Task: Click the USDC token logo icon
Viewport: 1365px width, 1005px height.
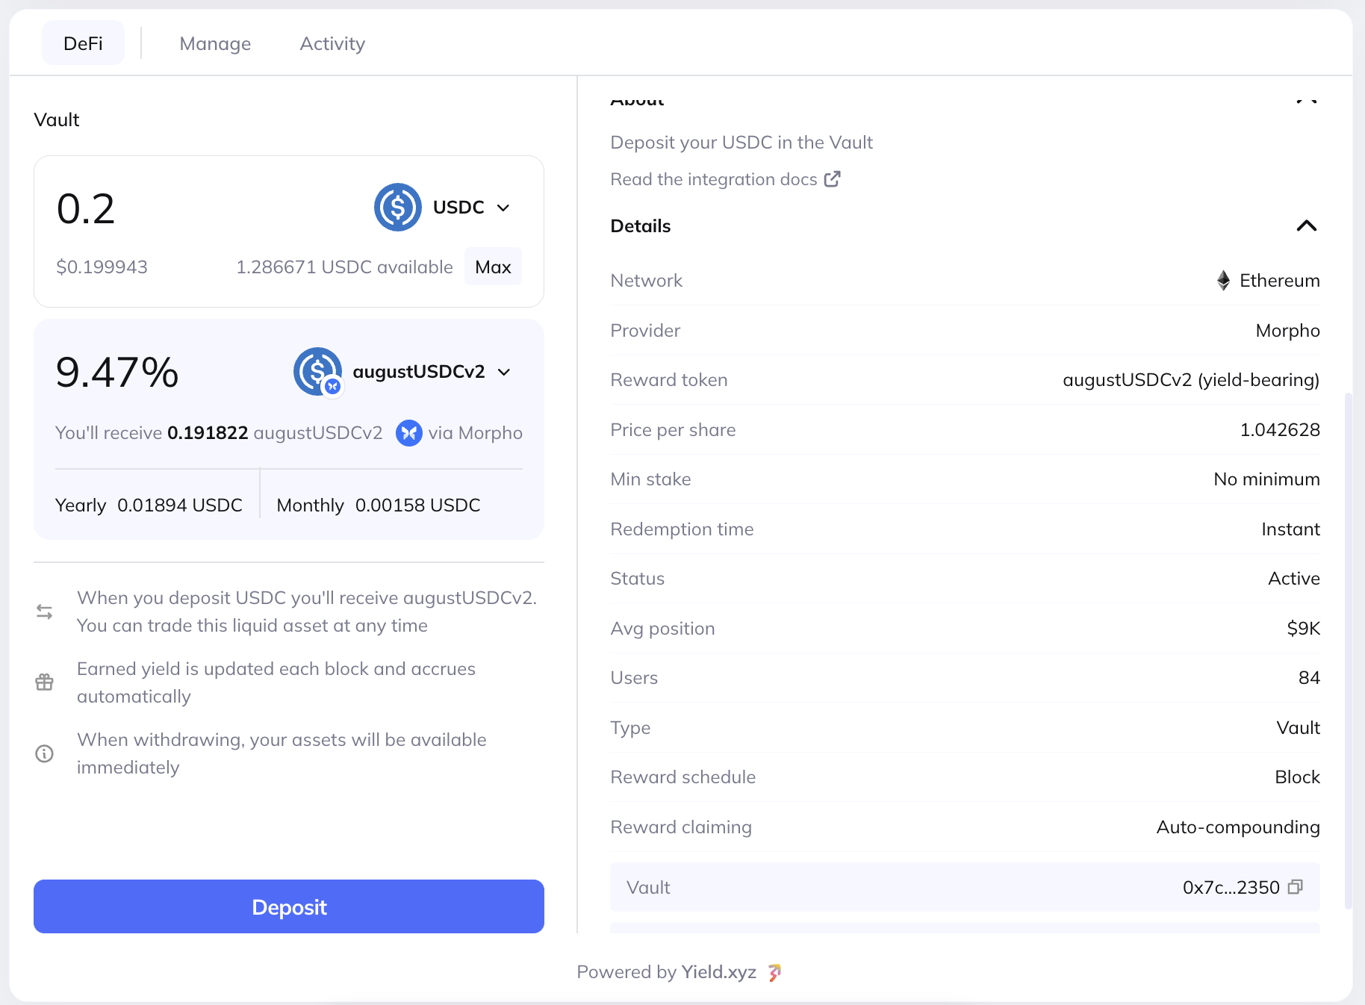Action: (x=398, y=207)
